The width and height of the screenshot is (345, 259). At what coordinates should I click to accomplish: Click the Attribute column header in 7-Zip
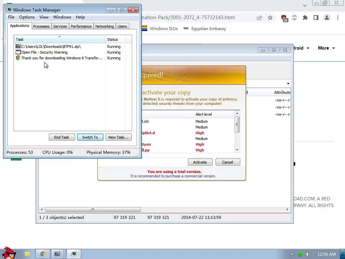(282, 92)
